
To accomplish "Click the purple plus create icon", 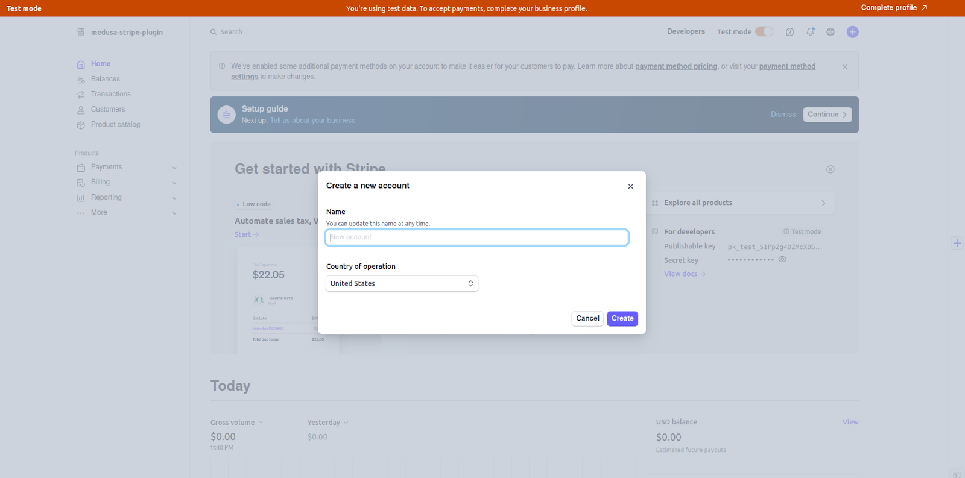I will (852, 32).
